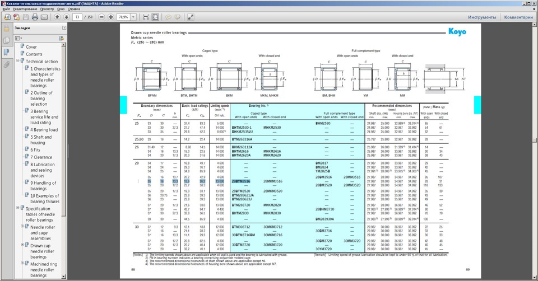Zoom out with the minus icon
The image size is (538, 281).
click(x=101, y=17)
